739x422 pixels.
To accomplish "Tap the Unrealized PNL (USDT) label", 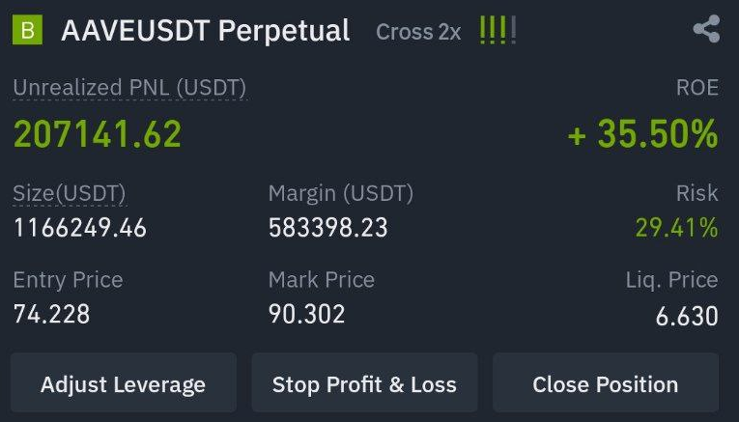I will pyautogui.click(x=129, y=88).
